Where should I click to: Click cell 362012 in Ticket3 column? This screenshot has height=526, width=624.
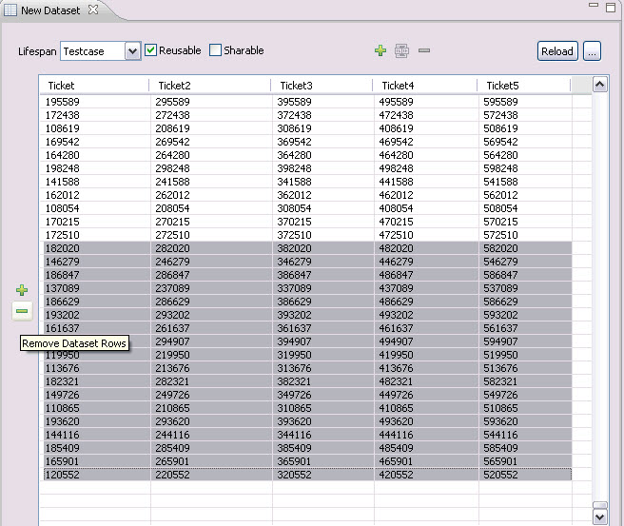point(323,195)
